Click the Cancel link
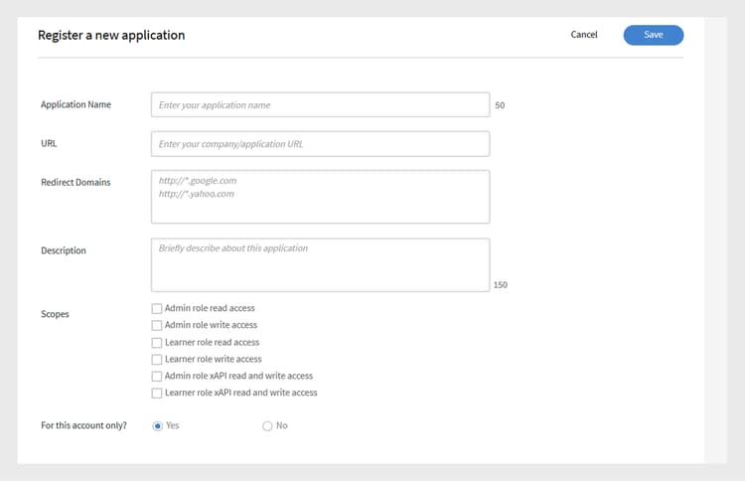 pos(584,35)
